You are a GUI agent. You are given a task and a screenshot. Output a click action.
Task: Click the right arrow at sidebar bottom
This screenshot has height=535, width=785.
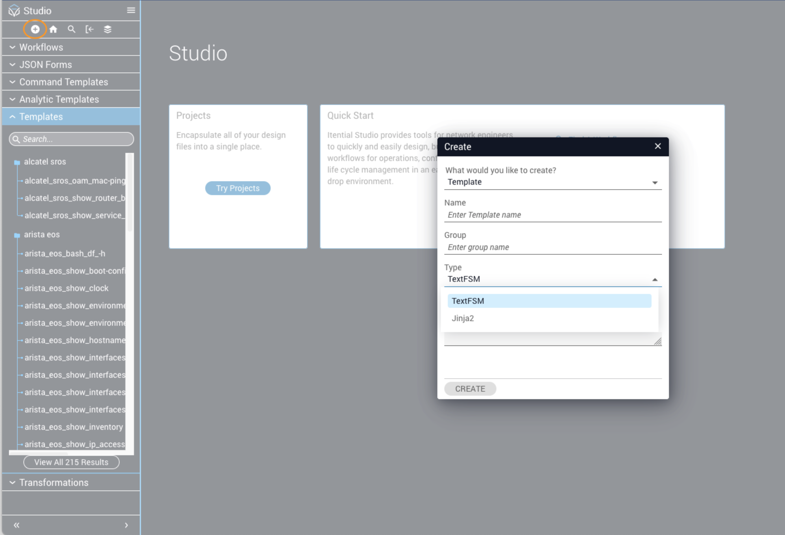(x=126, y=525)
